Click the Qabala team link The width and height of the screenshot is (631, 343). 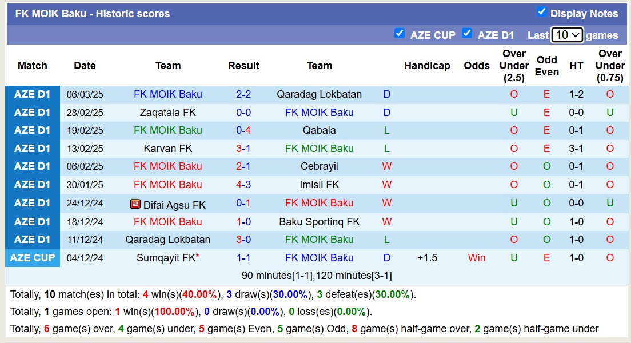tap(319, 130)
